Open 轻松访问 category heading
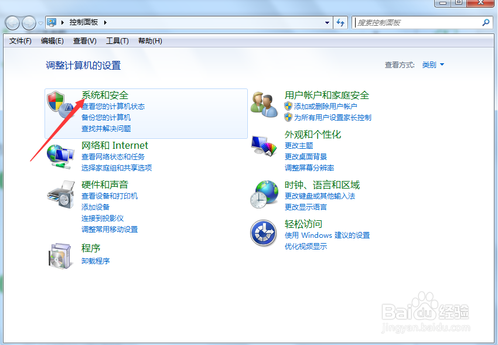Image resolution: width=498 pixels, height=345 pixels. [x=303, y=224]
